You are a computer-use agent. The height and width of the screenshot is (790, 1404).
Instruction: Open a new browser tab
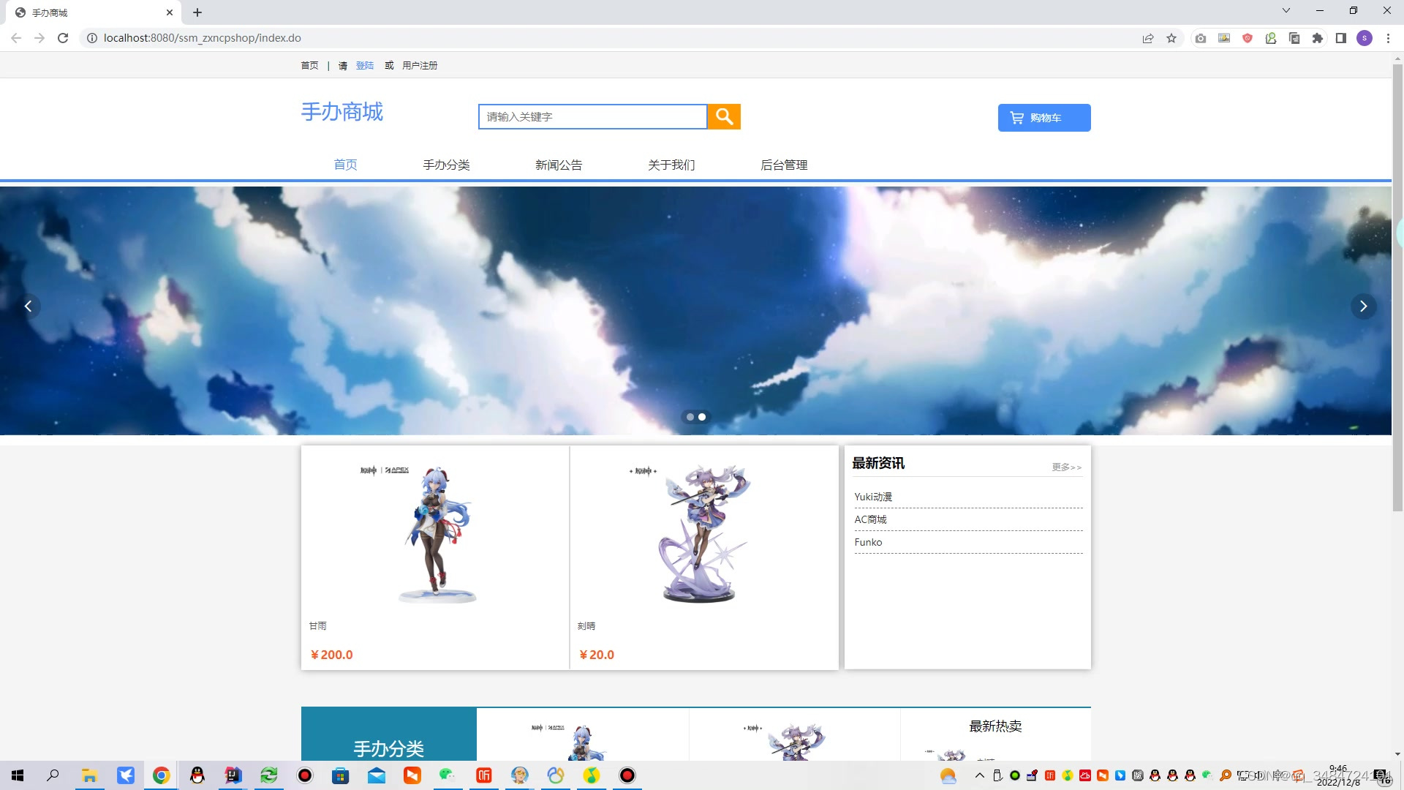coord(197,12)
